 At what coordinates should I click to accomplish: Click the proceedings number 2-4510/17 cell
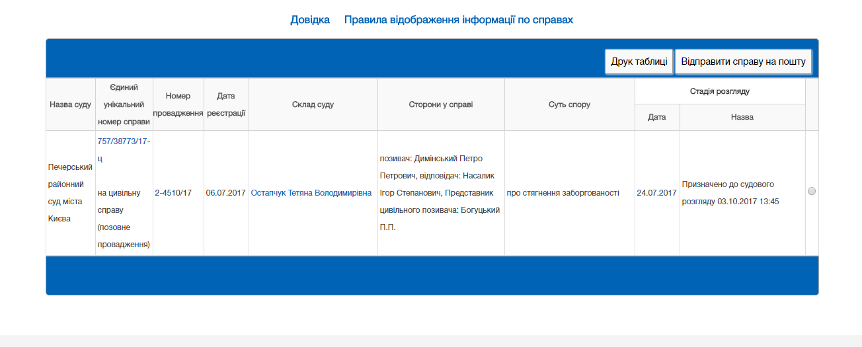click(173, 193)
